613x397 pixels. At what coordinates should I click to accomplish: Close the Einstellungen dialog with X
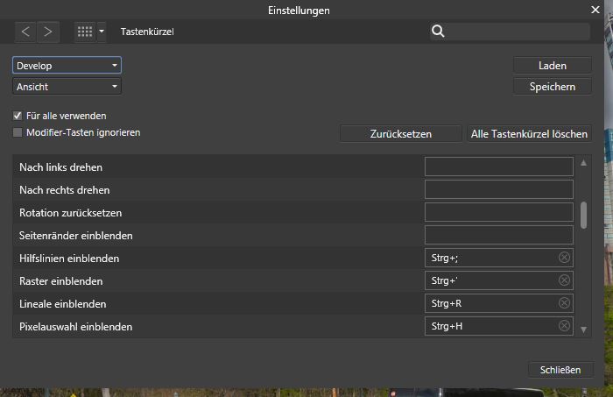click(x=595, y=10)
